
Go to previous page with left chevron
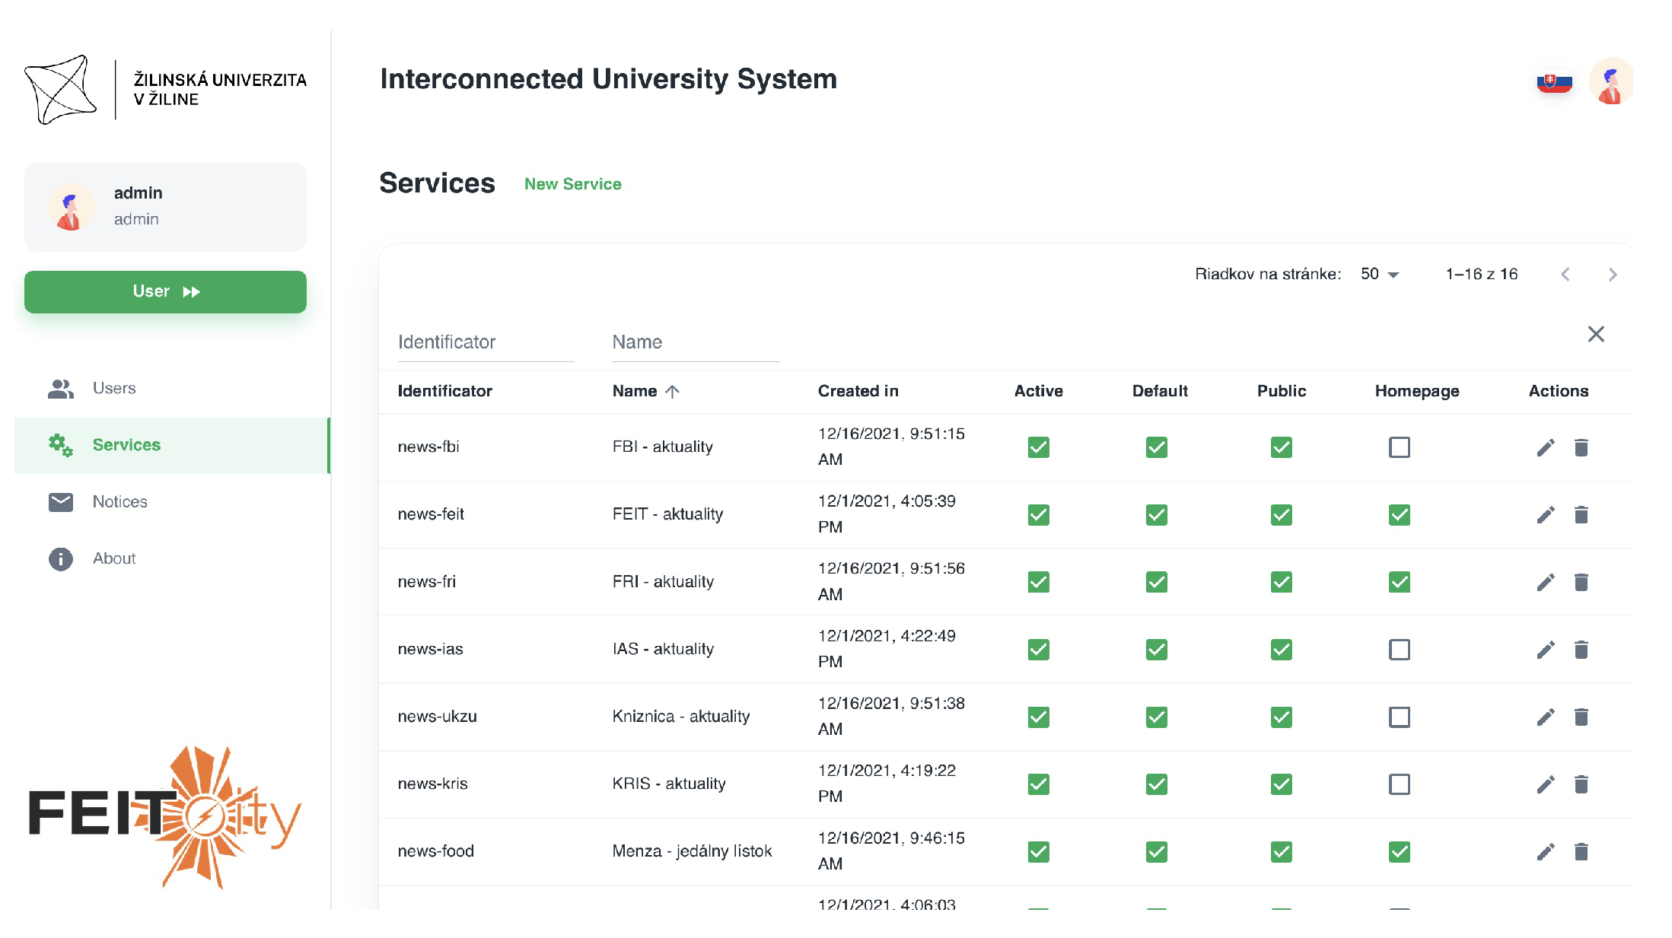[1565, 275]
